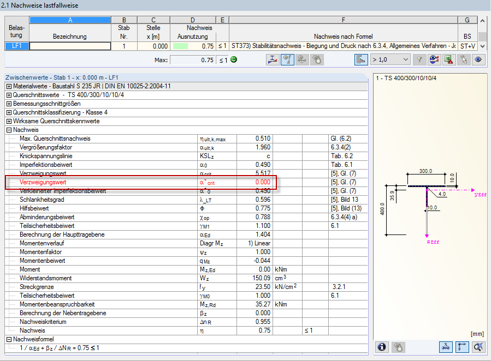Image resolution: width=491 pixels, height=361 pixels.
Task: Expand Wirksame Querschnittskennwerte node
Action: pyautogui.click(x=9, y=121)
